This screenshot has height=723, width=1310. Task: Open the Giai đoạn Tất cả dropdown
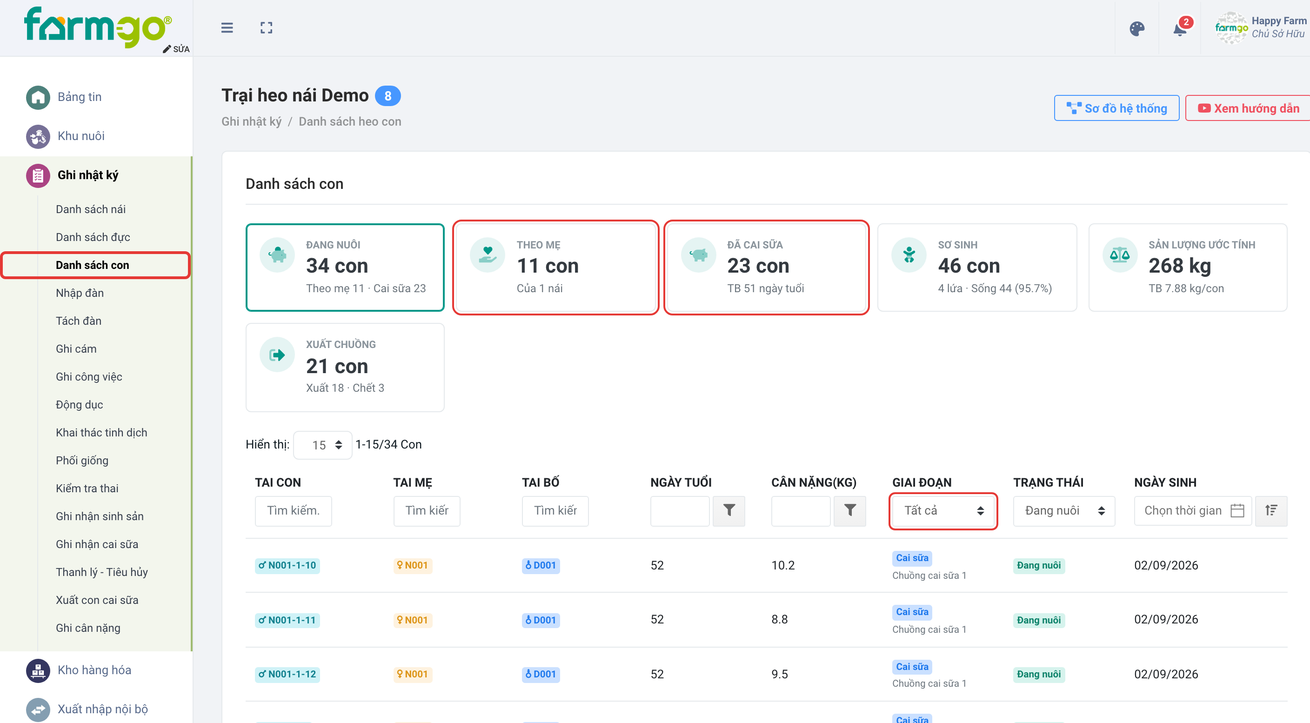coord(943,510)
